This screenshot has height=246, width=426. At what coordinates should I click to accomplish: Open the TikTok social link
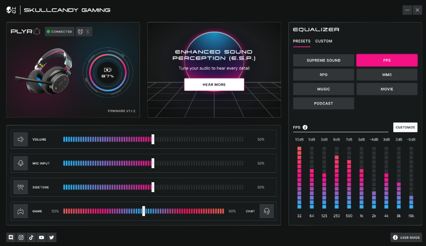pos(31,237)
